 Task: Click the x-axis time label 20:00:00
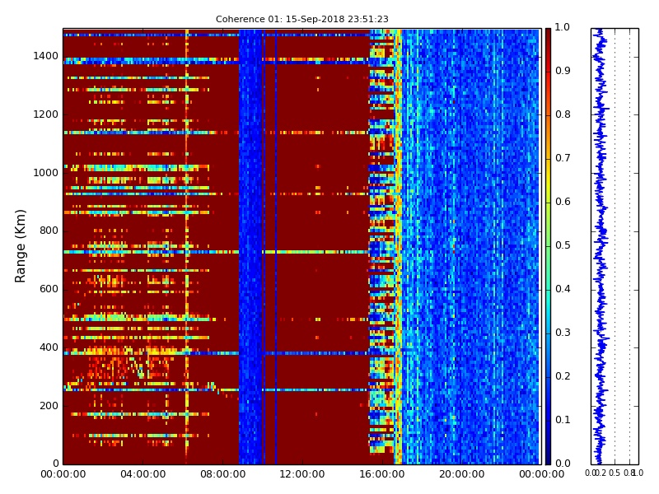(x=462, y=474)
